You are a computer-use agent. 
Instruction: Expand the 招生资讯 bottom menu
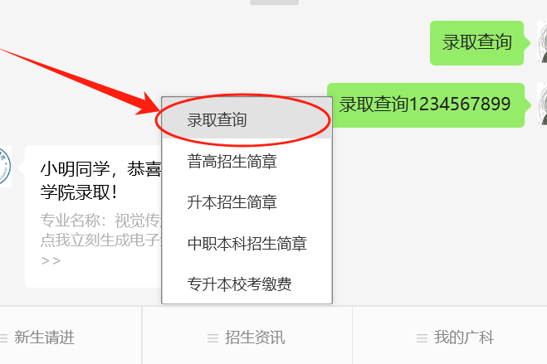click(247, 337)
